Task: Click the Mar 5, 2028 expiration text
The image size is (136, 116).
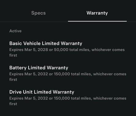Action: coord(36,50)
